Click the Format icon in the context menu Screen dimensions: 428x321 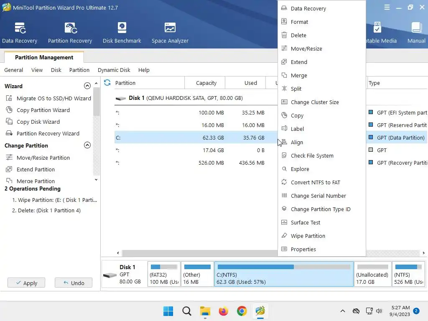[284, 22]
